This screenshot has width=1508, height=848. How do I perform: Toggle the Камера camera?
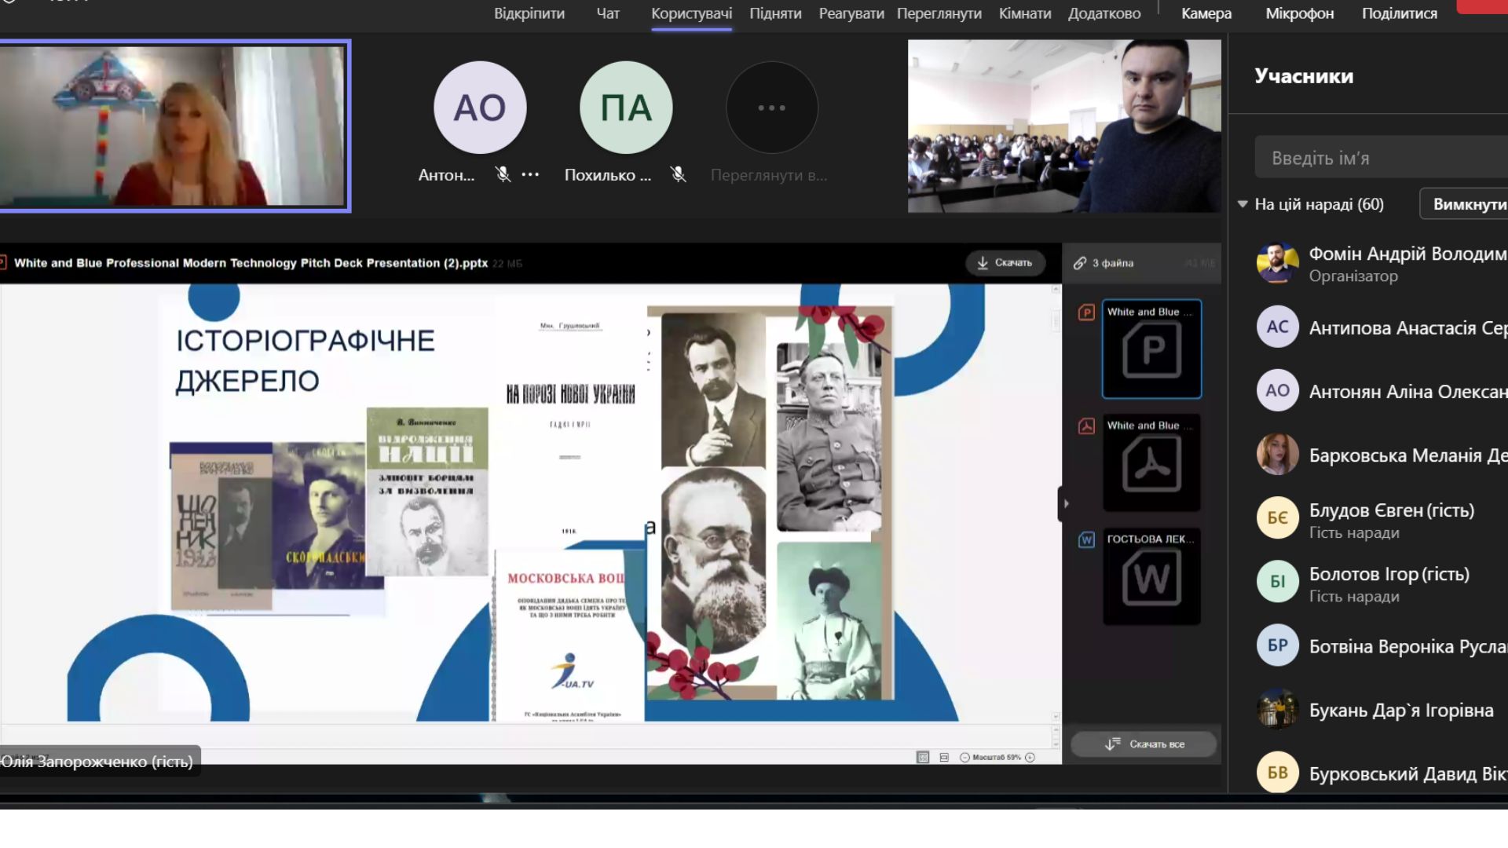tap(1206, 13)
